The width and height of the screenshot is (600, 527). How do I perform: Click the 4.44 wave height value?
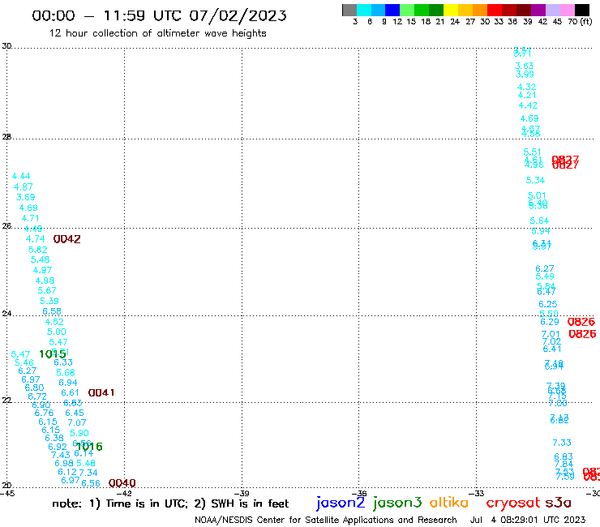tap(21, 176)
